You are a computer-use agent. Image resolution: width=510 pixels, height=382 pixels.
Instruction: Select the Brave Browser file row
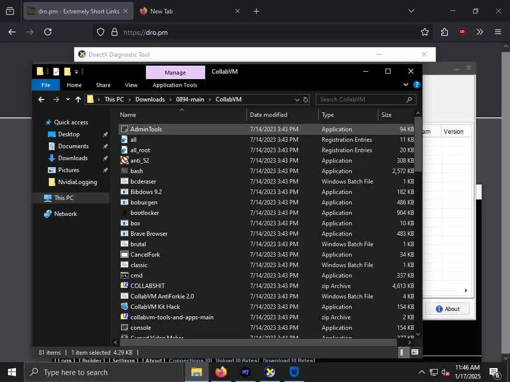(x=267, y=234)
